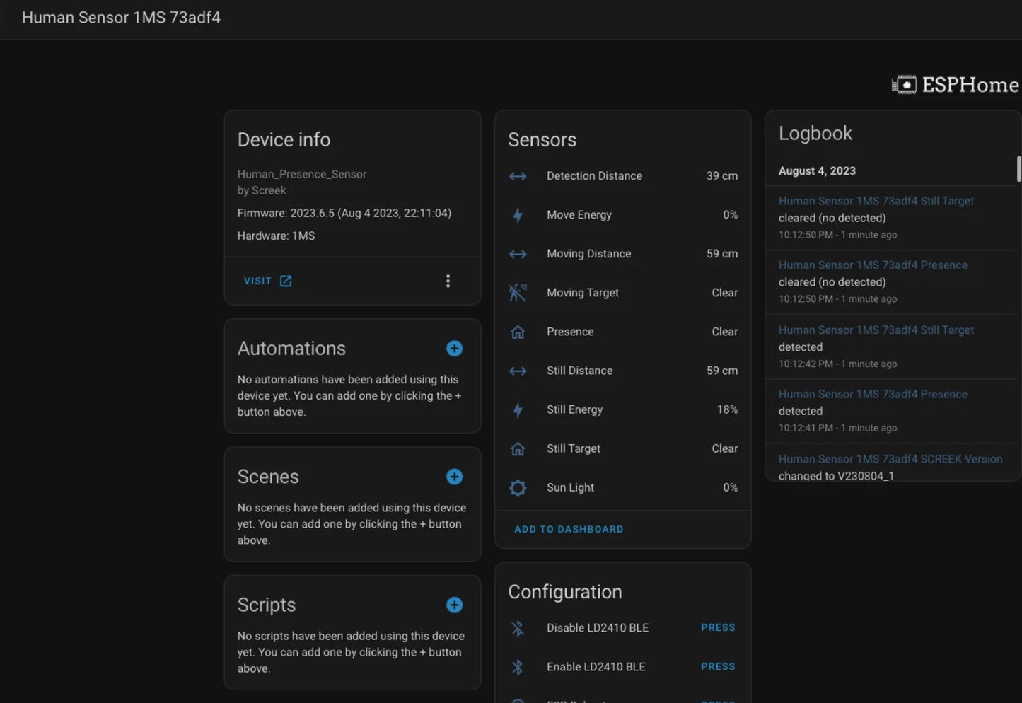Click the 18% Still Energy value
The image size is (1022, 703).
point(727,409)
